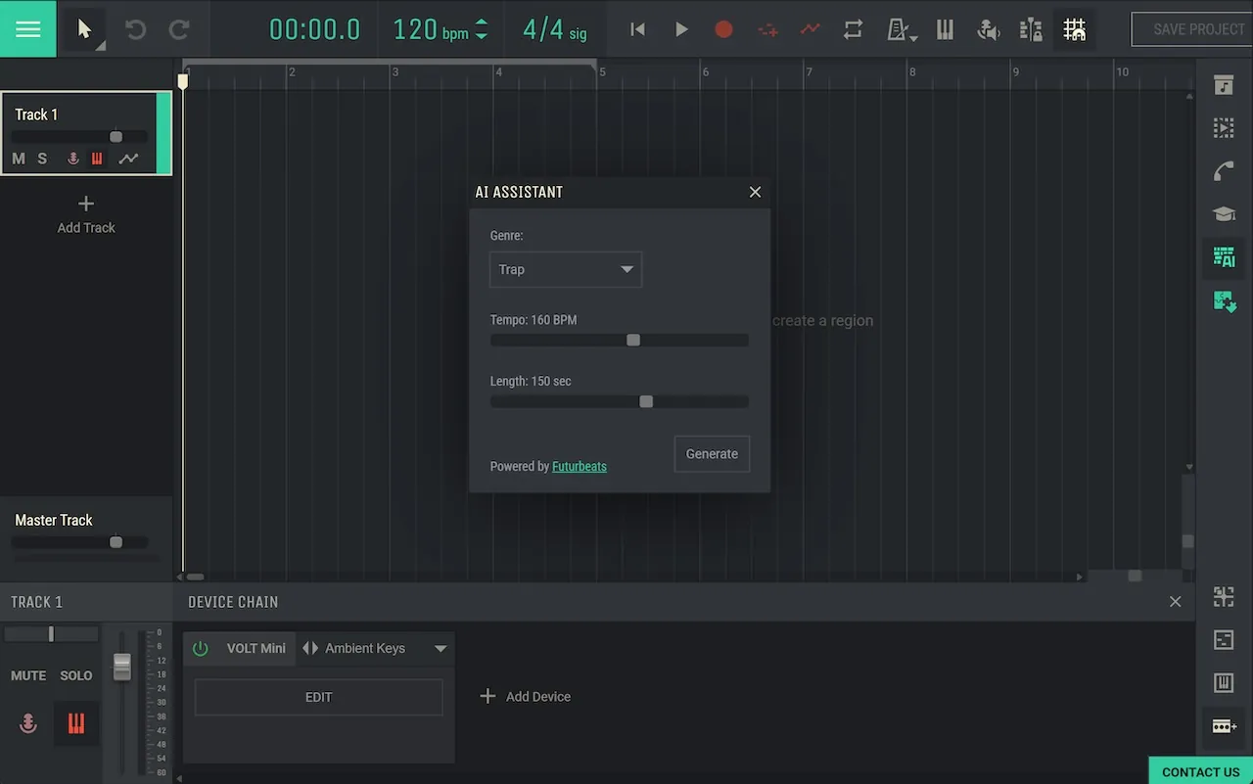The height and width of the screenshot is (784, 1253).
Task: Click the bottom-right sidebar piano keys icon
Action: point(1224,683)
